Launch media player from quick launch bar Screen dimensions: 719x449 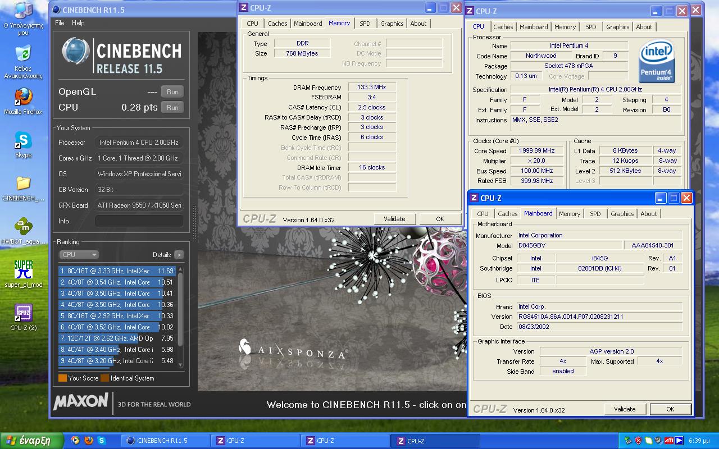point(75,441)
